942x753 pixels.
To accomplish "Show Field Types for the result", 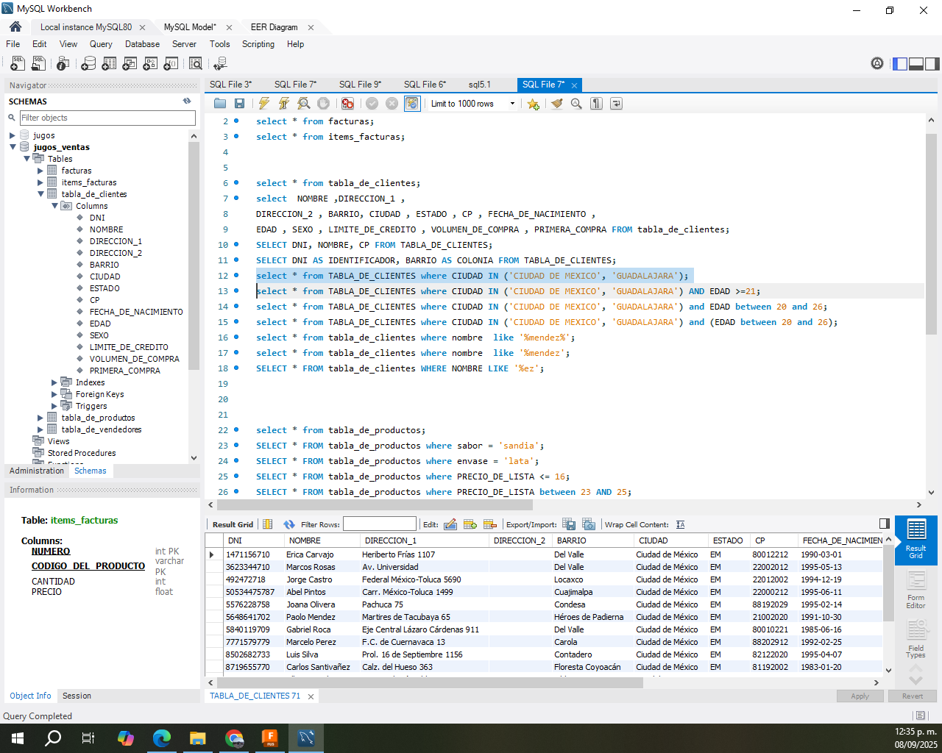I will tap(916, 640).
